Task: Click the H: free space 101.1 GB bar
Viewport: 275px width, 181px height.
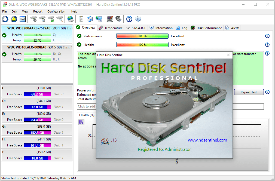Action: (37, 145)
